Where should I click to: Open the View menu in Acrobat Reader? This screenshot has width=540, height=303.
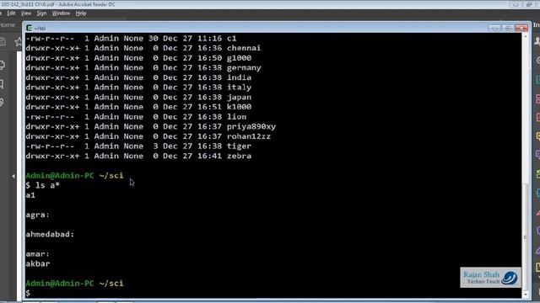(26, 13)
